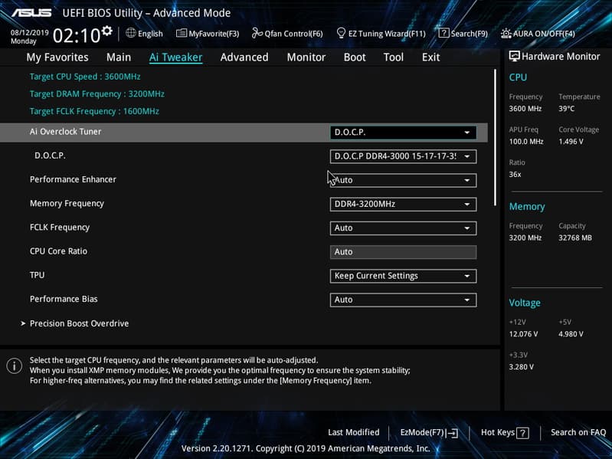Click the English language button

[x=145, y=34]
